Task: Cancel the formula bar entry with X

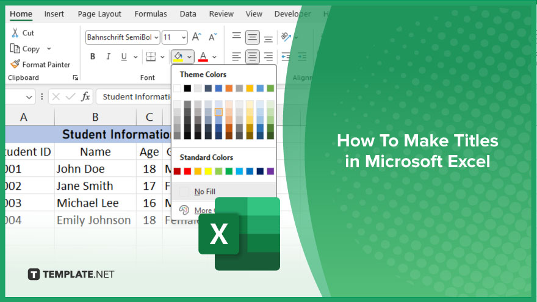Action: pos(56,97)
